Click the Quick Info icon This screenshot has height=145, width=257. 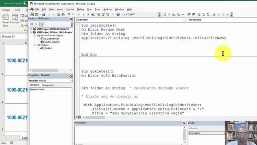(x=174, y=14)
